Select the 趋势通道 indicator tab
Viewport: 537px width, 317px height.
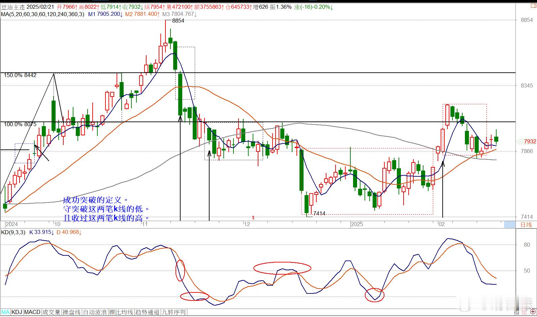pyautogui.click(x=147, y=312)
